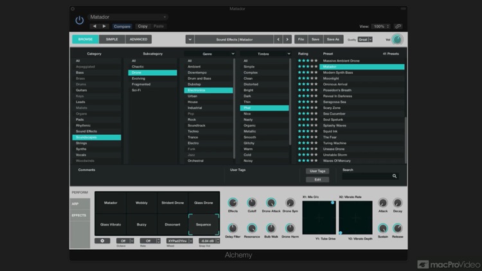Select the Sequence snapshot pad

[x=204, y=225]
